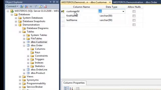Collapse the WESTEROS server node

click(8, 11)
